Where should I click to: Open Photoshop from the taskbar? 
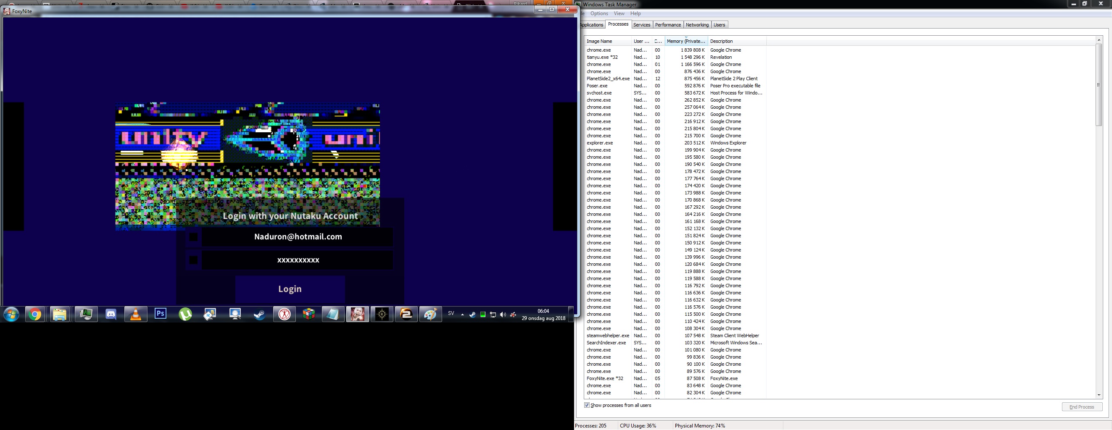(161, 314)
